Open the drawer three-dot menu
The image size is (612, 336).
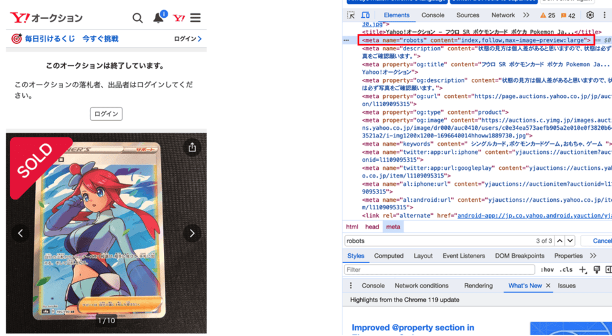click(351, 286)
